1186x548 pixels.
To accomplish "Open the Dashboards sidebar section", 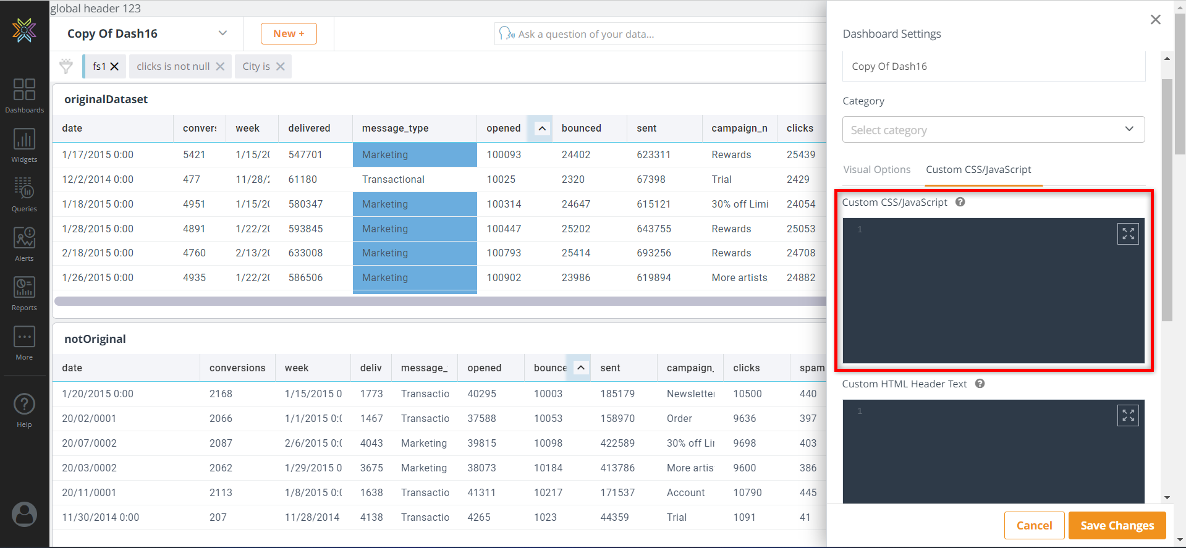I will [24, 95].
